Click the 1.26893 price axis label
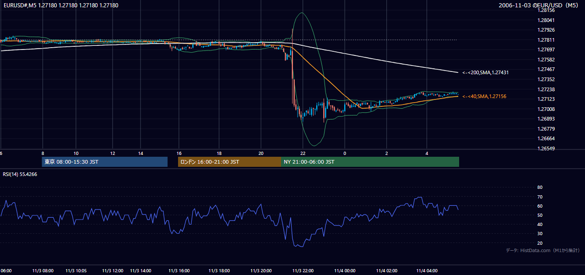 click(x=547, y=119)
